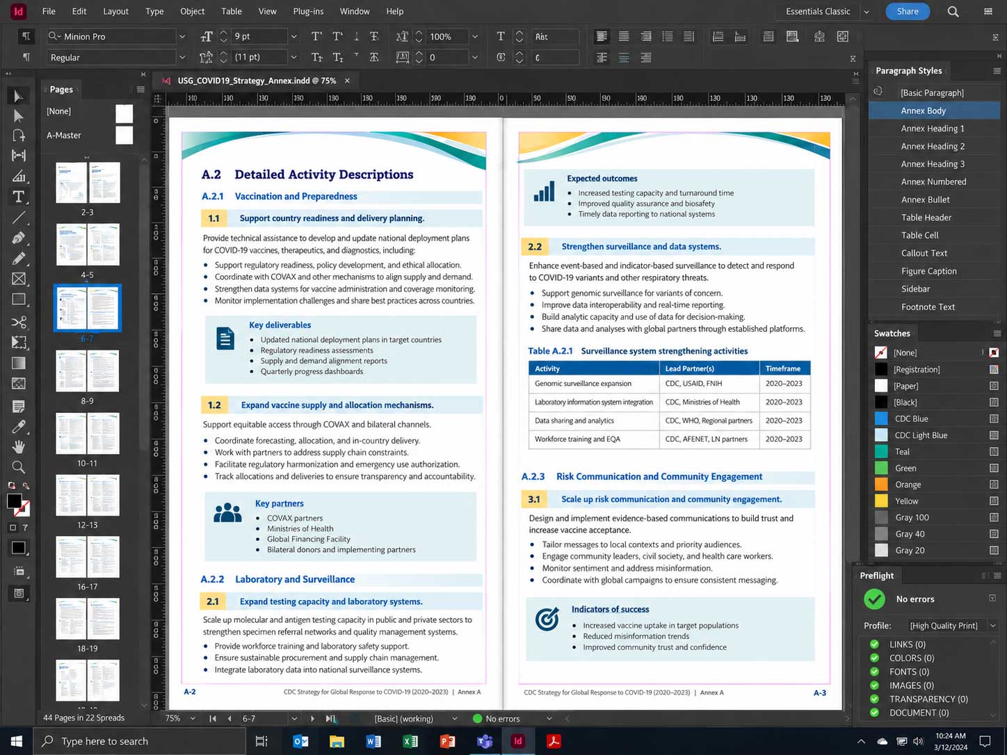This screenshot has width=1007, height=755.
Task: Activate the Pen tool
Action: click(x=19, y=238)
